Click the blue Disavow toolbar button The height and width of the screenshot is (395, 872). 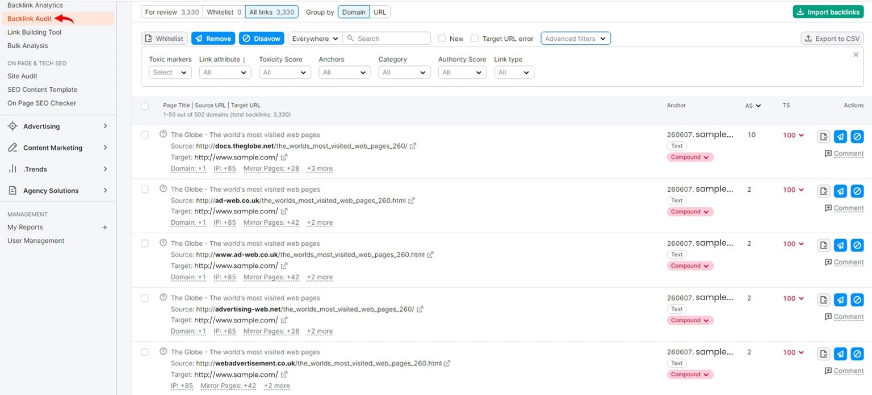[x=261, y=39]
